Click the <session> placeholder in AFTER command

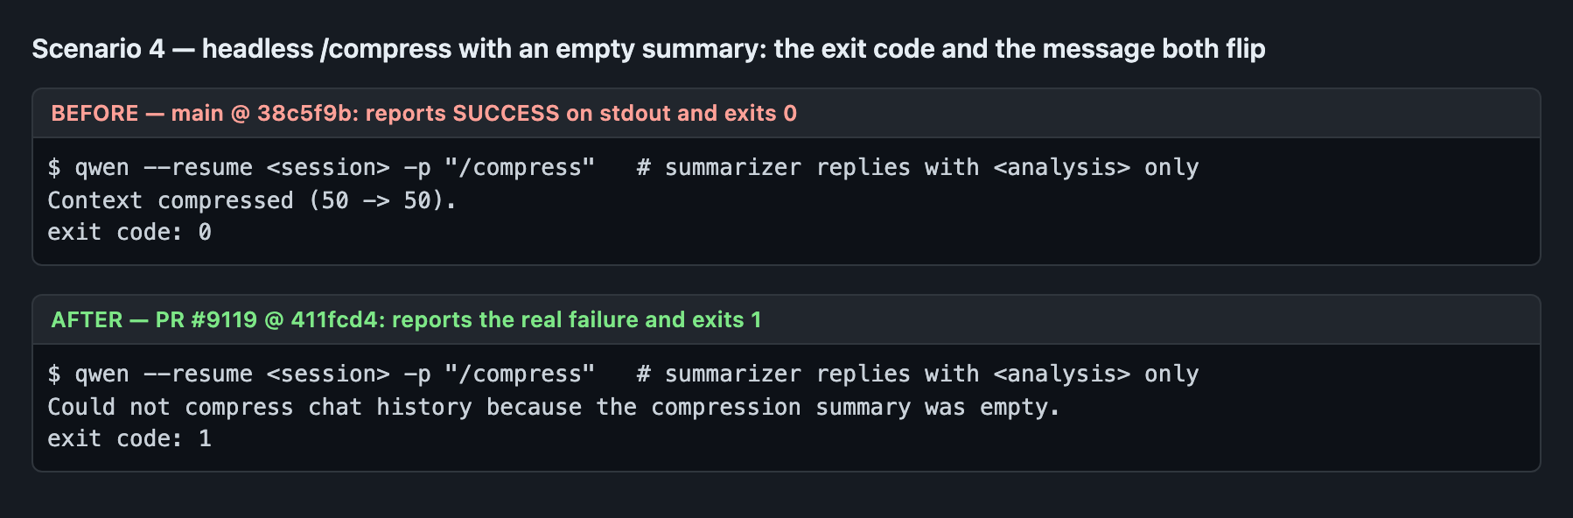tap(328, 374)
